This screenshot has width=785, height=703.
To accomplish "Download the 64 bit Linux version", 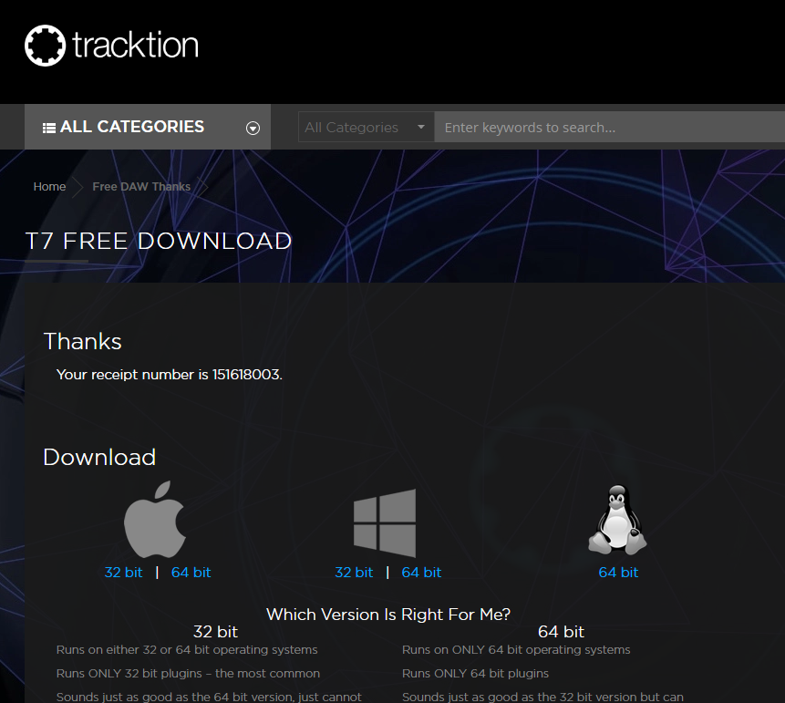I will pos(618,573).
